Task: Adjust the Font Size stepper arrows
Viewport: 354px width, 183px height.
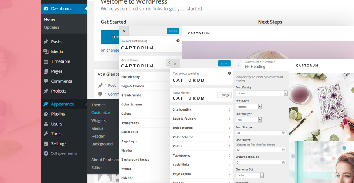Action: [x=284, y=133]
